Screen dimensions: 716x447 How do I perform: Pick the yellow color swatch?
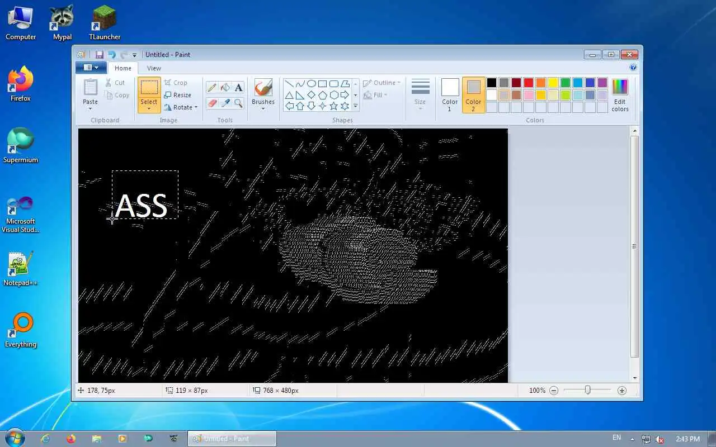pos(553,83)
